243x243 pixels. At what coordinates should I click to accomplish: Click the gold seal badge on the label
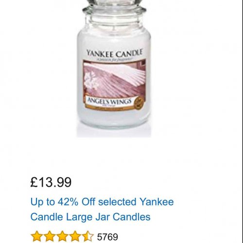pos(139,102)
